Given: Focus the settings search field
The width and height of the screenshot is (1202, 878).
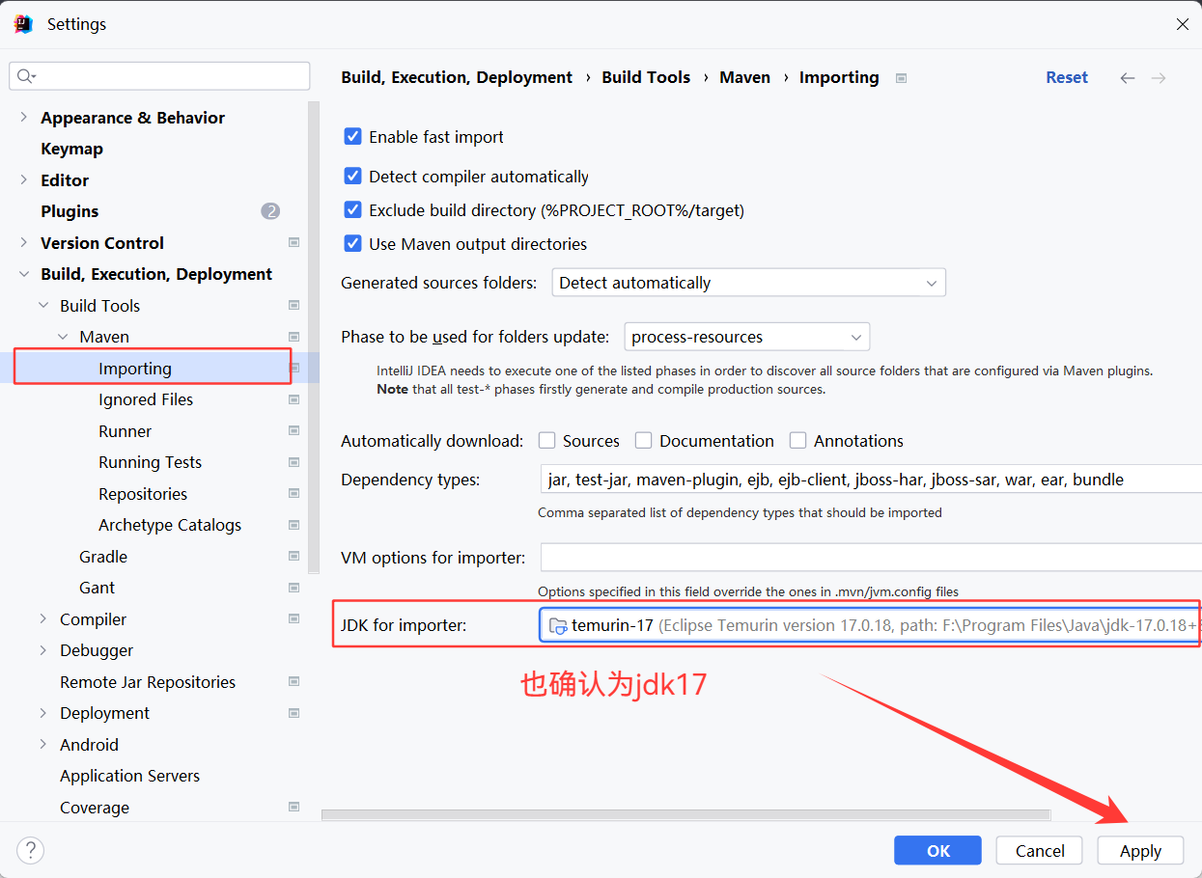Looking at the screenshot, I should [159, 76].
